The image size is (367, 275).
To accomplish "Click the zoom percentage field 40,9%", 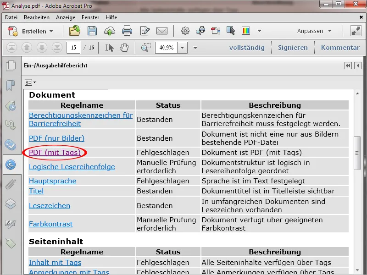I will (166, 48).
